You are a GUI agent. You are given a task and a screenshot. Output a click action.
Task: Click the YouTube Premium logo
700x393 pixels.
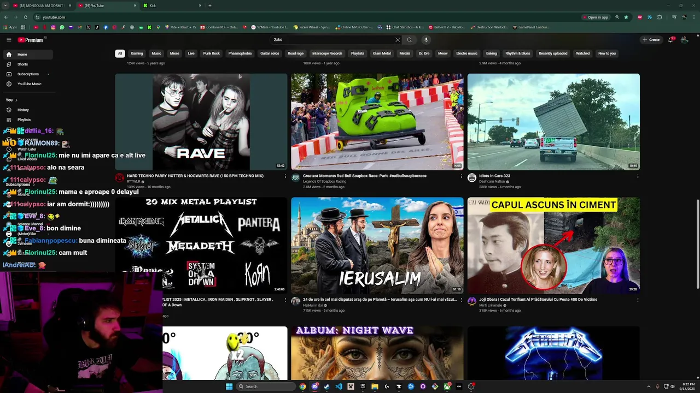(x=31, y=40)
